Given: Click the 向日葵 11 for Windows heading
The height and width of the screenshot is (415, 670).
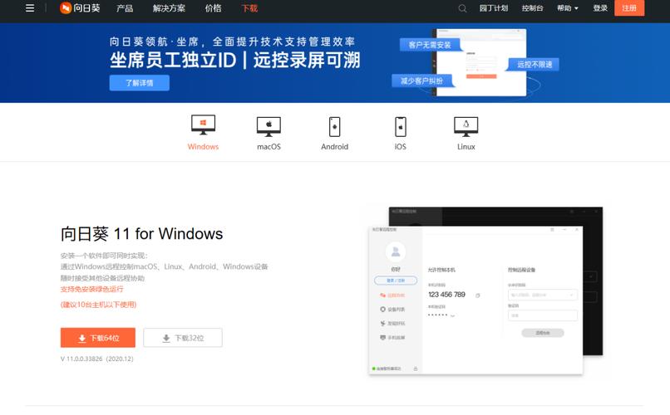Looking at the screenshot, I should [142, 234].
